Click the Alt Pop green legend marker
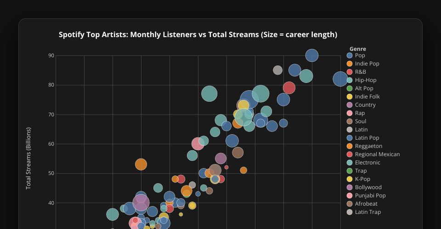 coord(350,88)
